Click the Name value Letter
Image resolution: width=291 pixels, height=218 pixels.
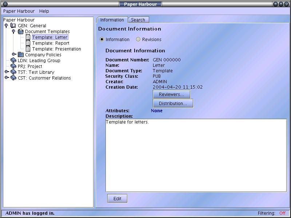click(159, 65)
